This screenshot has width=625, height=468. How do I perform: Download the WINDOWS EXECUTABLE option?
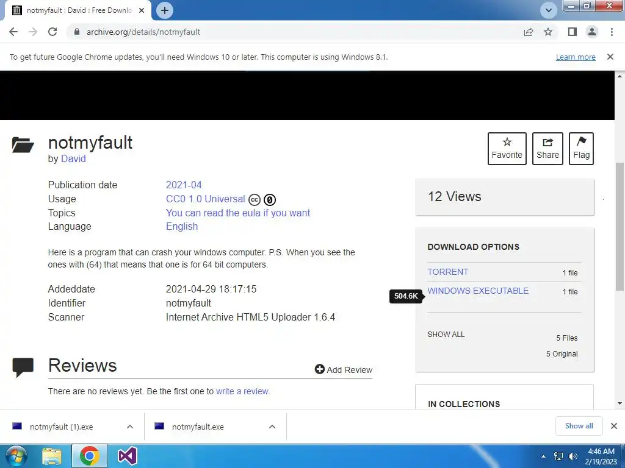pos(478,291)
